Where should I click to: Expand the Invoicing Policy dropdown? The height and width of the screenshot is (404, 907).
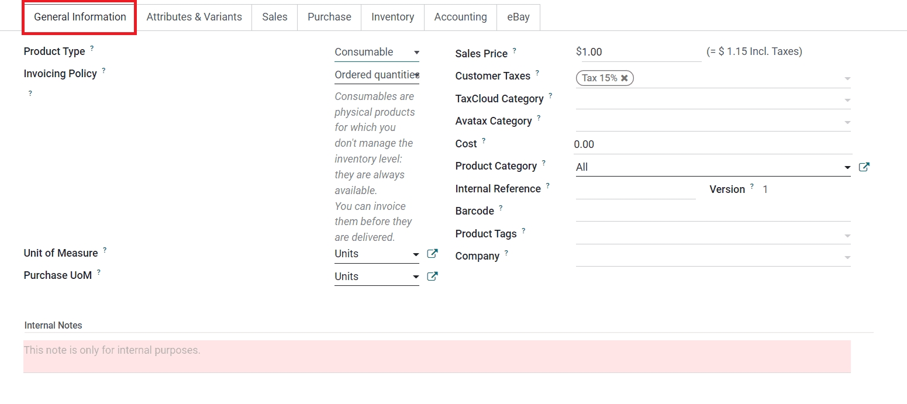(x=377, y=75)
